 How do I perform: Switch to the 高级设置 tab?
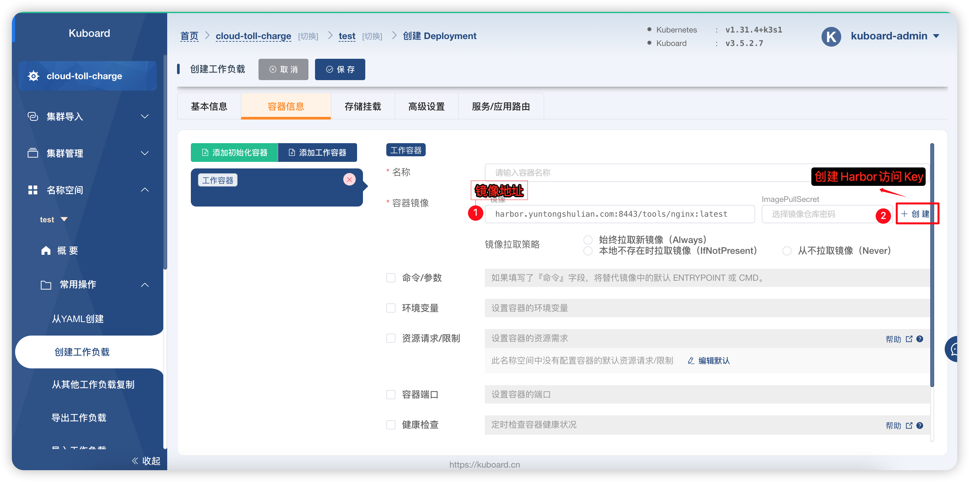pyautogui.click(x=427, y=106)
